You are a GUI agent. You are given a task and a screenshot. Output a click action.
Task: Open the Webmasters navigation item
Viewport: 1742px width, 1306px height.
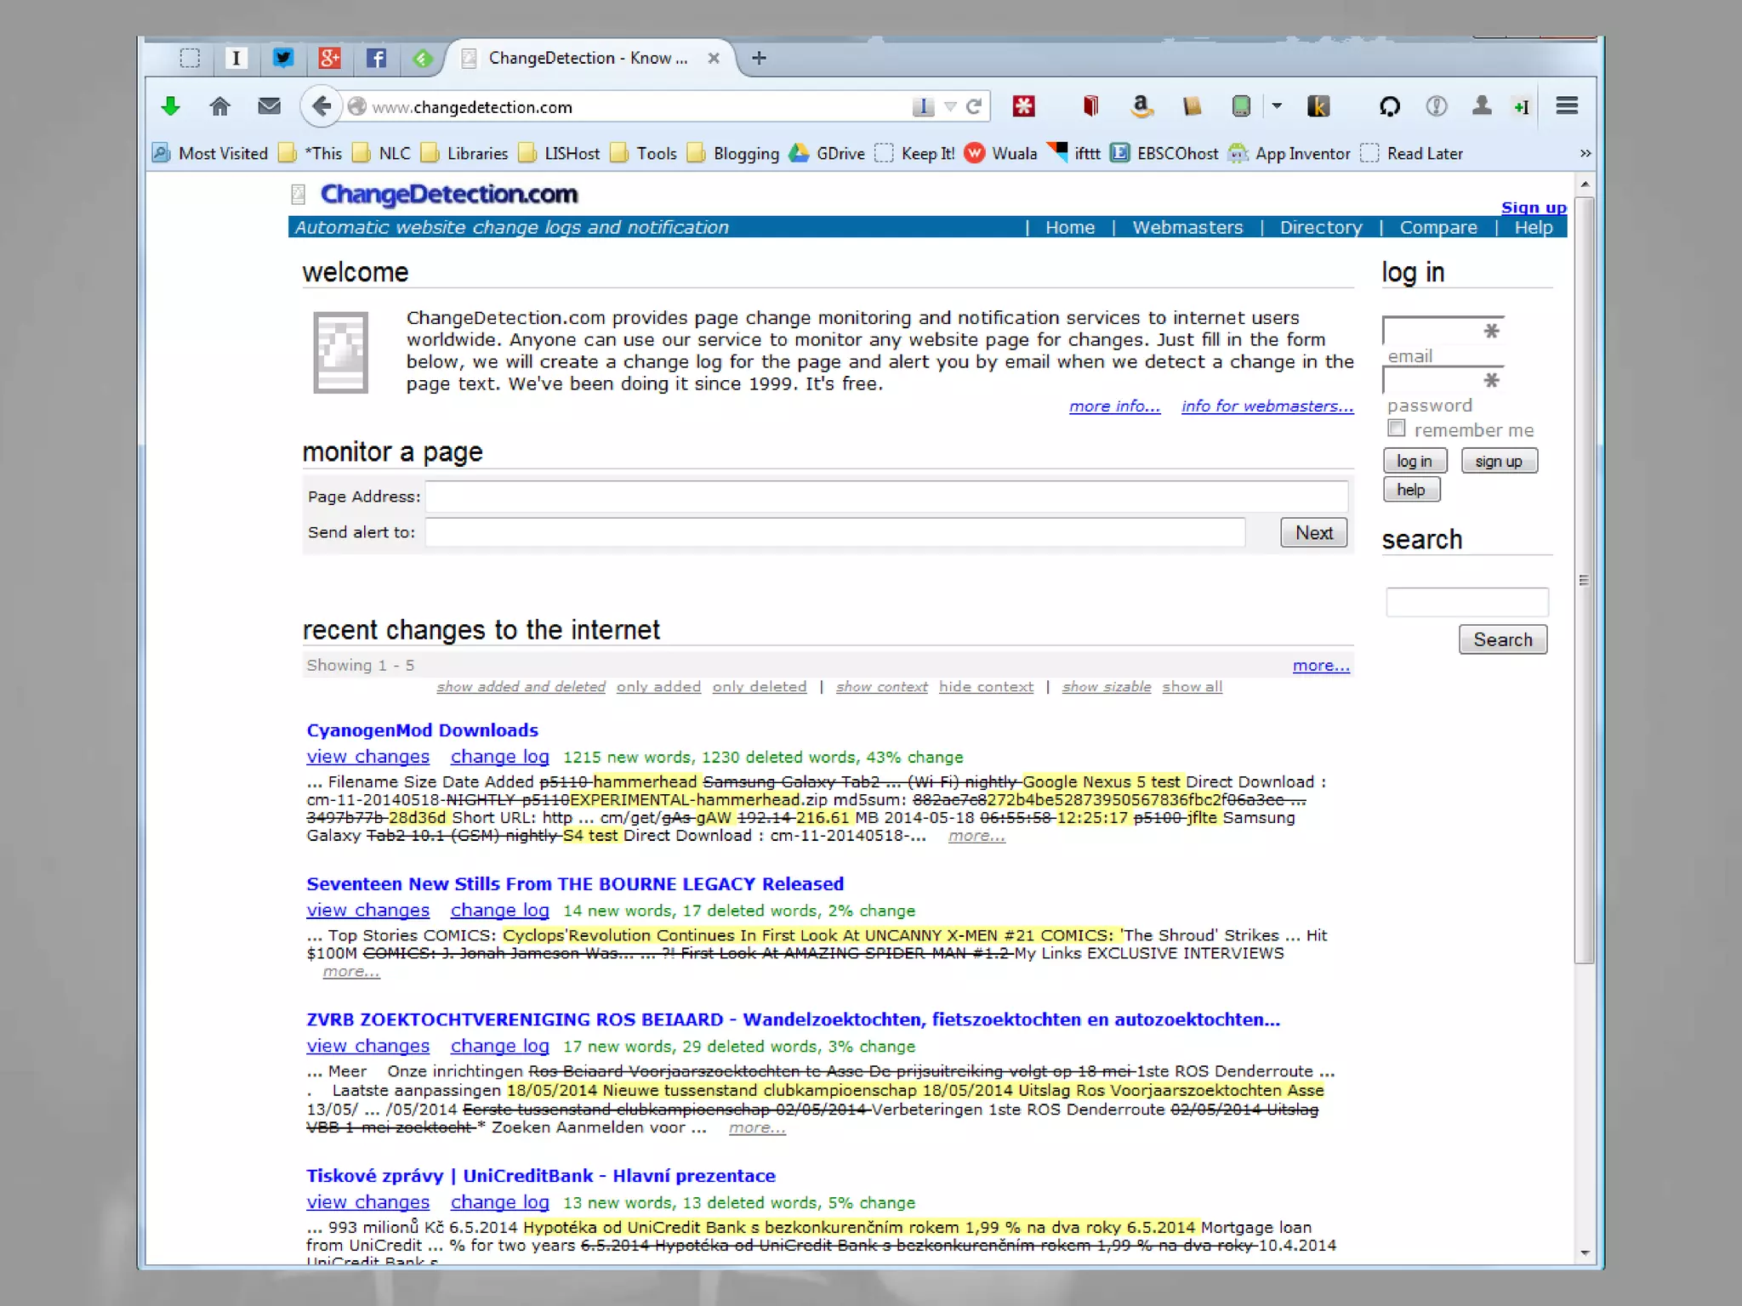pos(1187,228)
